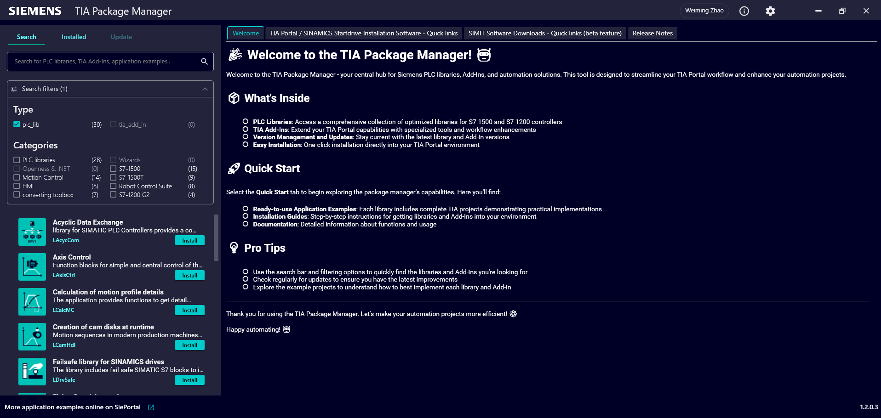Click the Acyclic Data Exchange library icon

(x=32, y=232)
